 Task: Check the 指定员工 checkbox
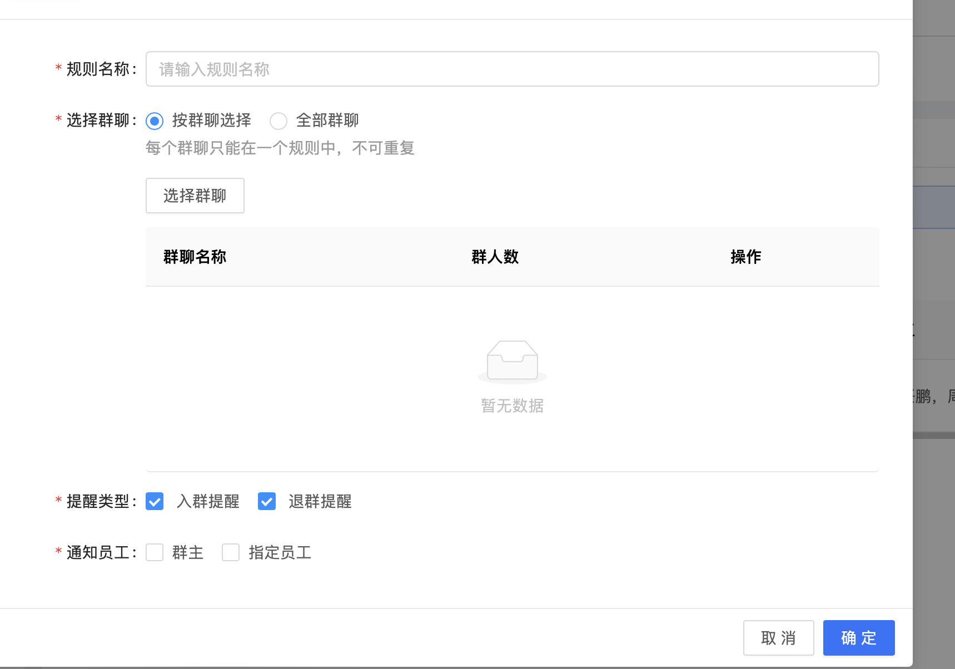(x=231, y=552)
